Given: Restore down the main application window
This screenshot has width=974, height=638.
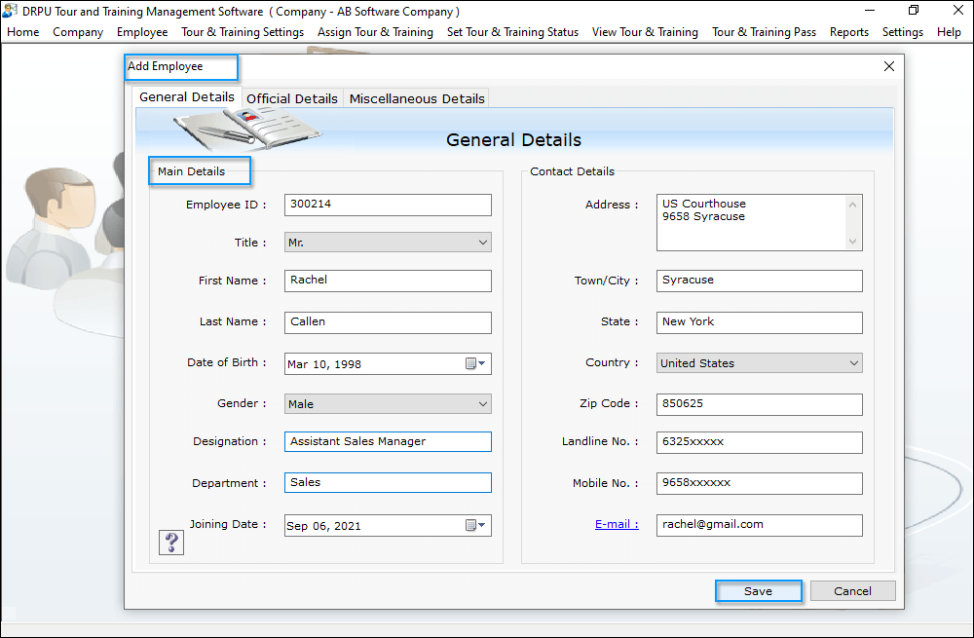Looking at the screenshot, I should (914, 11).
